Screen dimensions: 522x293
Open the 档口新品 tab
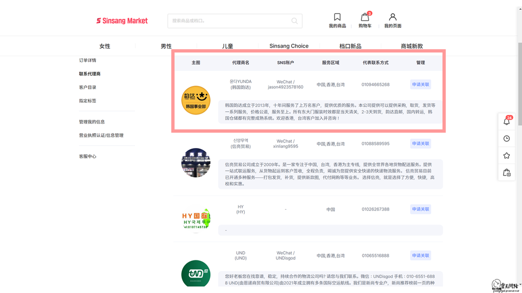pyautogui.click(x=350, y=46)
